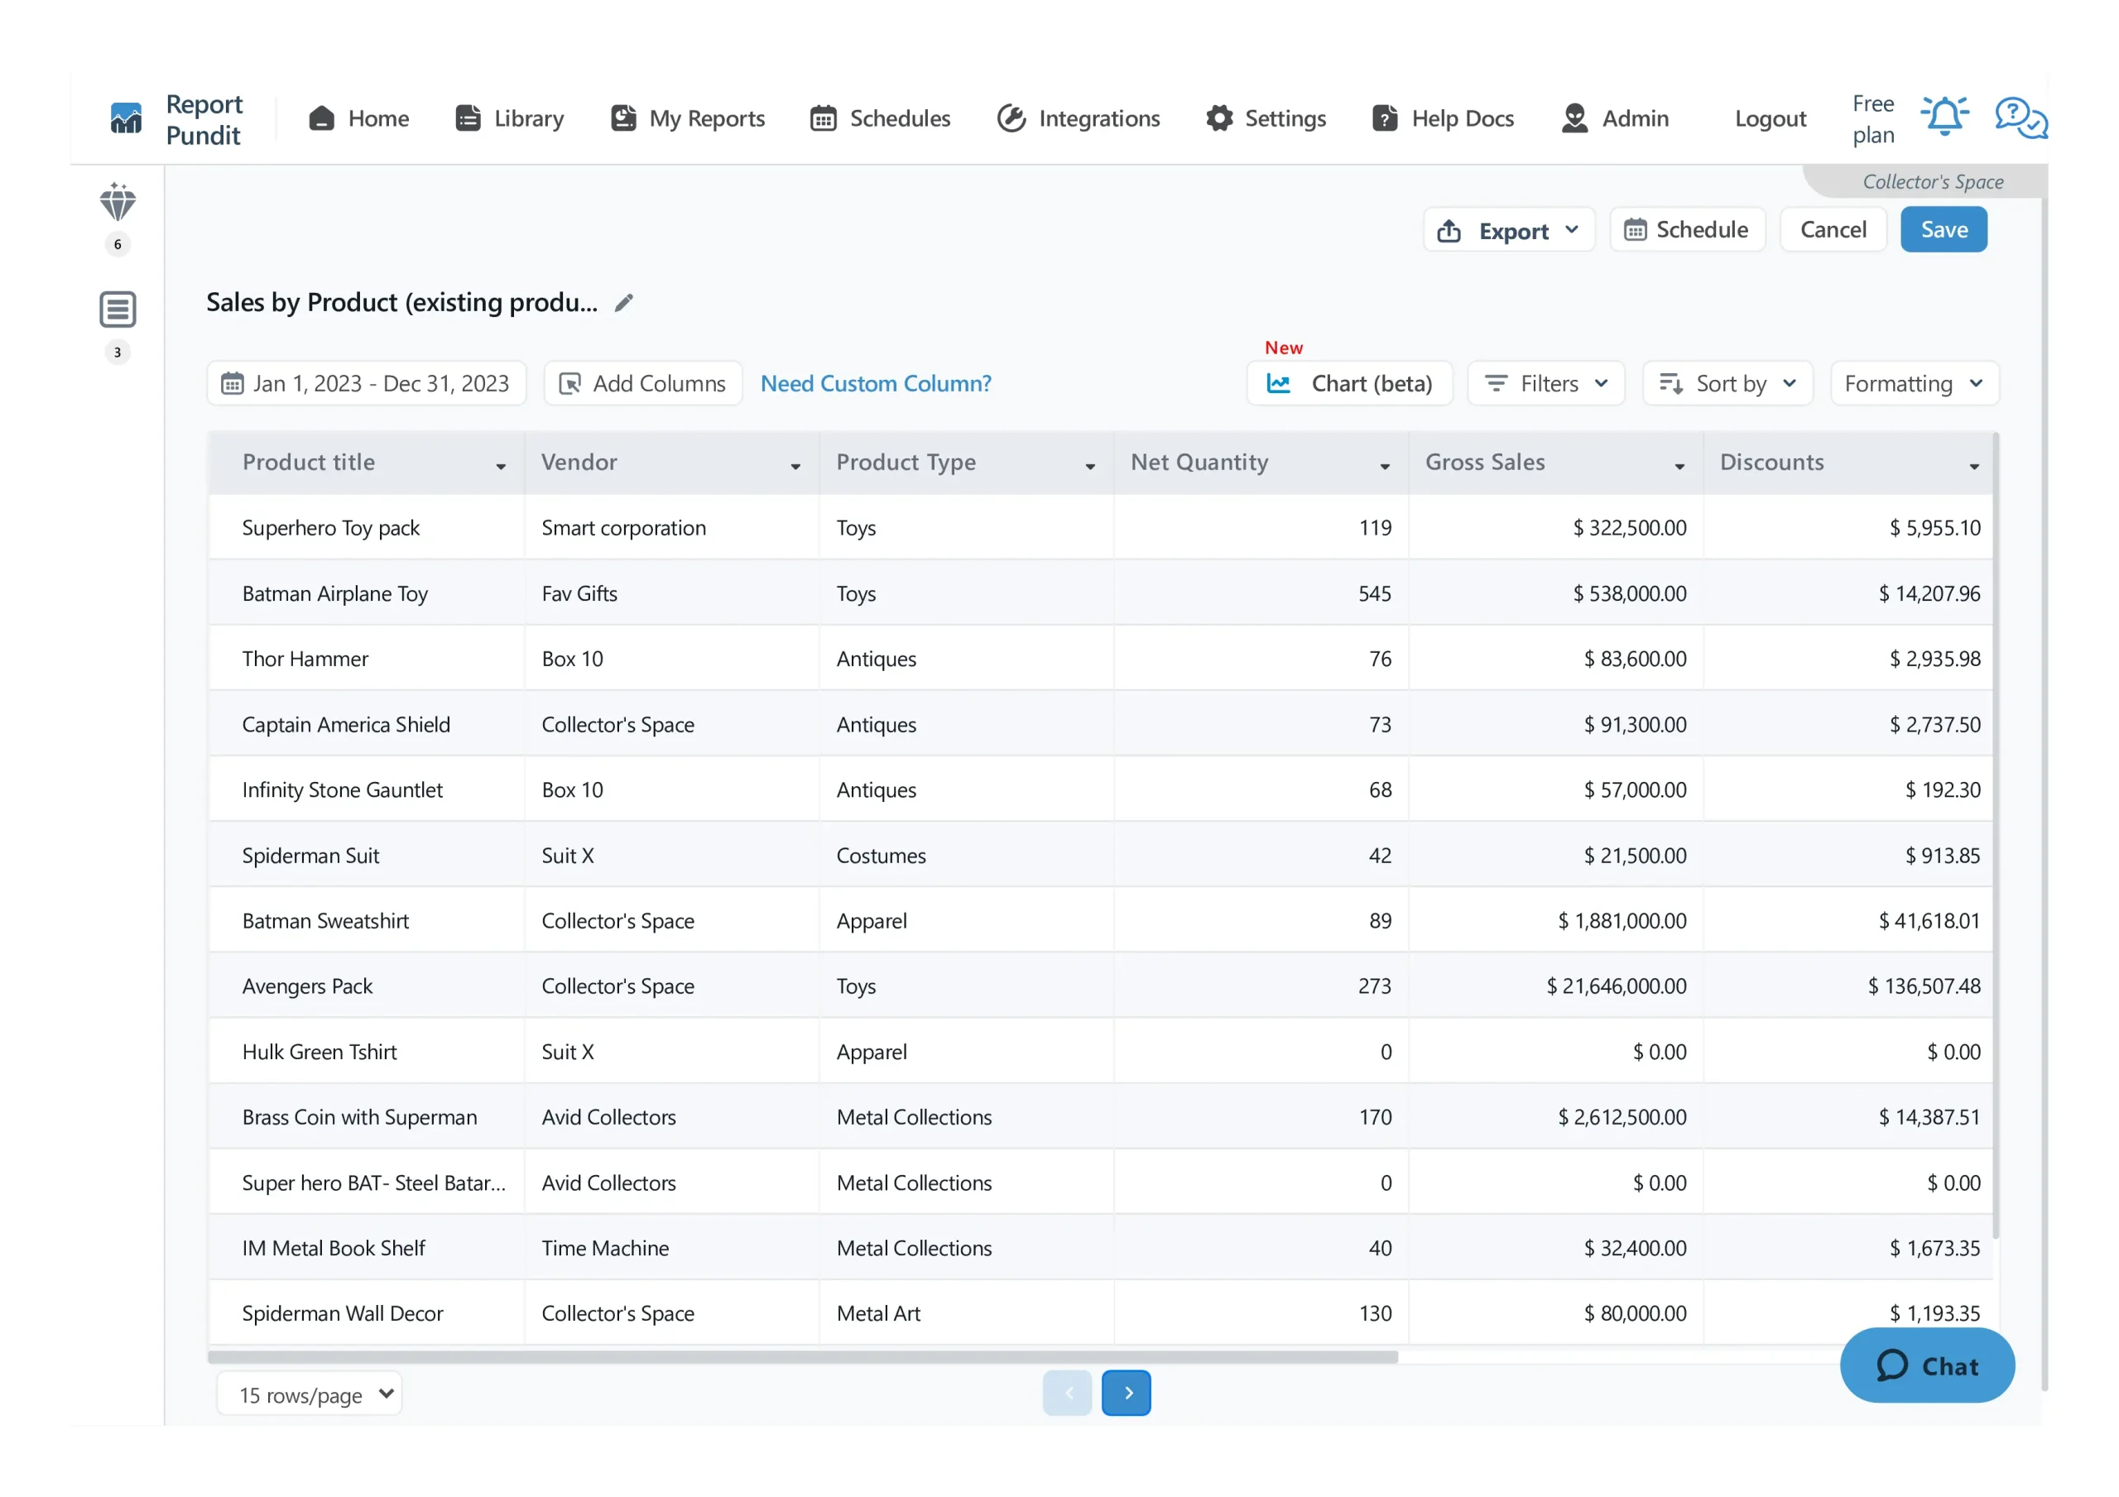
Task: Change the 15 rows/page selector
Action: point(310,1394)
